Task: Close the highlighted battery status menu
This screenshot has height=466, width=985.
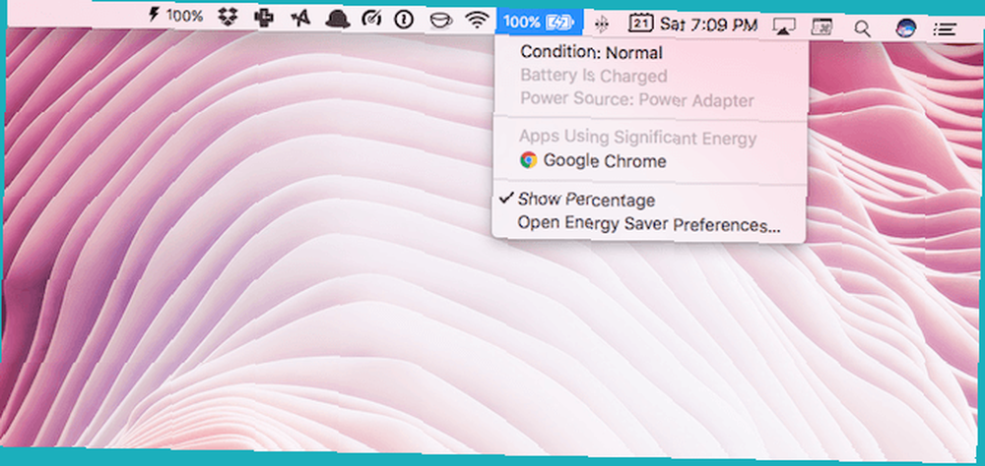Action: click(539, 23)
